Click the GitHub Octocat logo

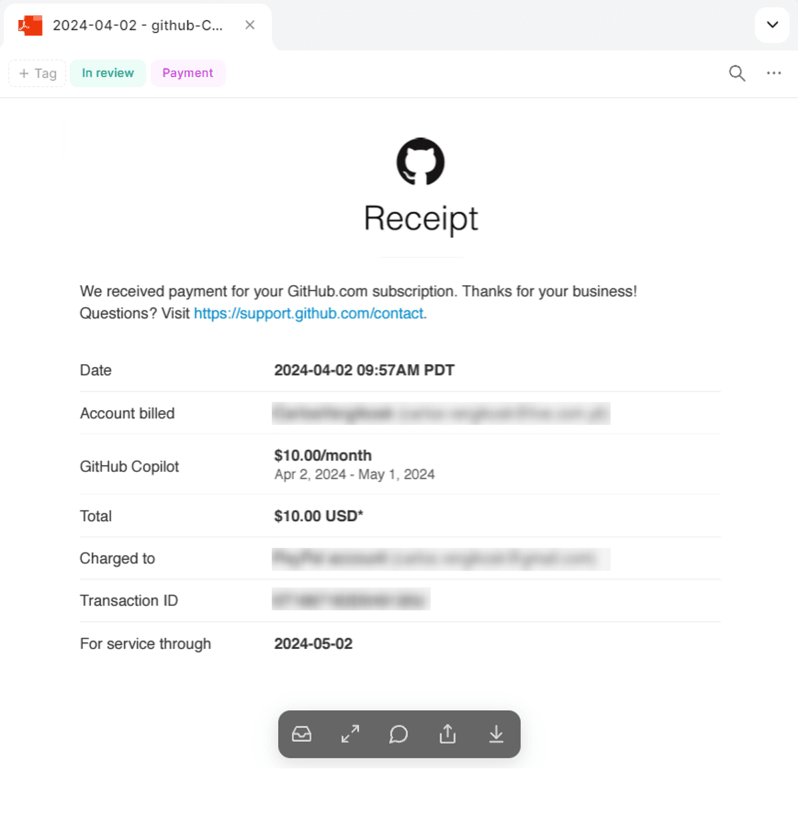click(420, 162)
